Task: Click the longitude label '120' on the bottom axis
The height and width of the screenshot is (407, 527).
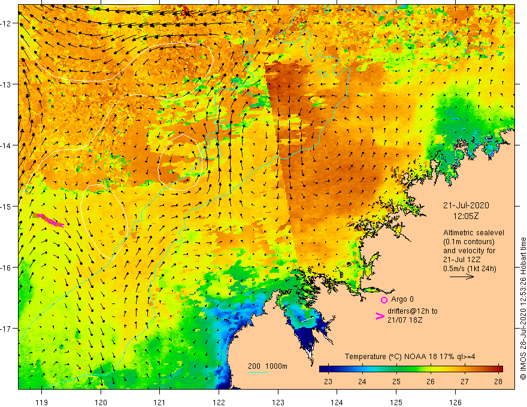Action: 101,403
